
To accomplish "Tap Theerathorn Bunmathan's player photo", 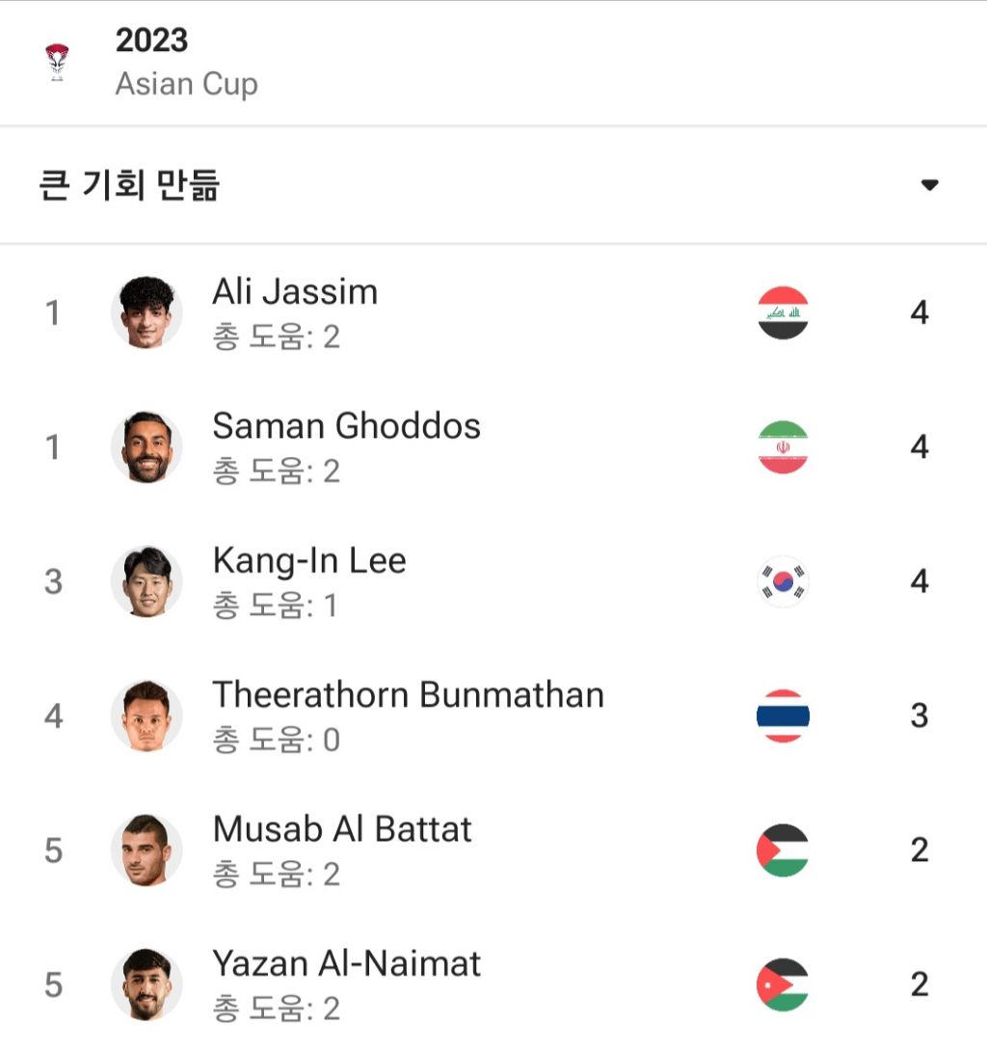I will pyautogui.click(x=147, y=715).
